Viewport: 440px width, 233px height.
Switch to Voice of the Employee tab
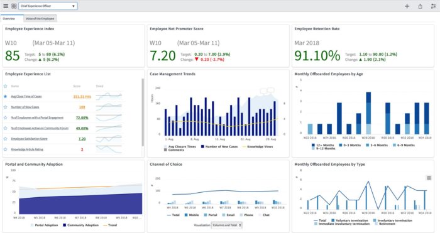click(40, 18)
